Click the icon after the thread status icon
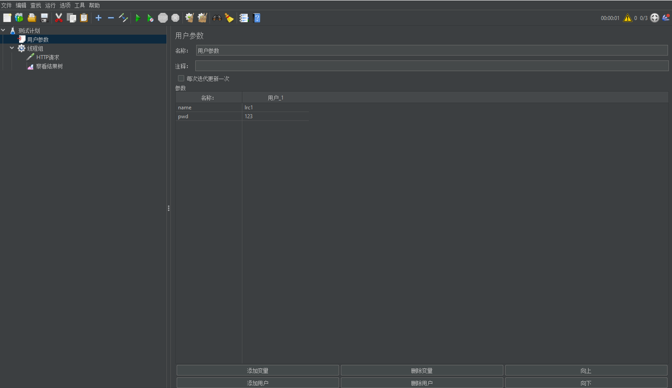Image resolution: width=672 pixels, height=388 pixels. [666, 18]
